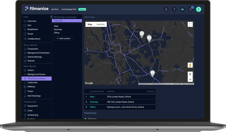226x132 pixels.
Task: Open Alley link in locations table
Action: click(x=92, y=97)
